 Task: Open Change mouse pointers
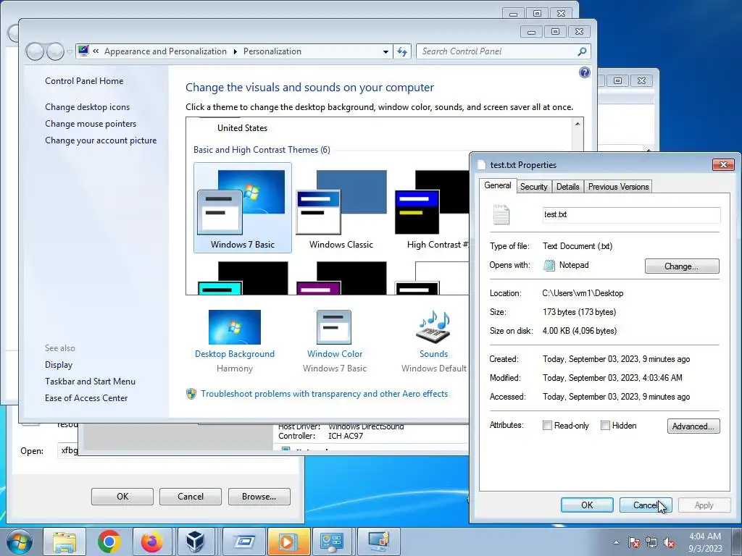91,123
